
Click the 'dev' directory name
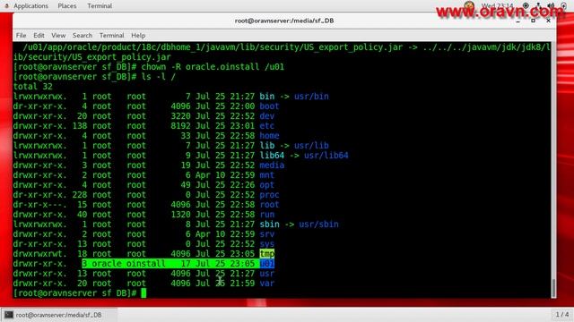(267, 116)
